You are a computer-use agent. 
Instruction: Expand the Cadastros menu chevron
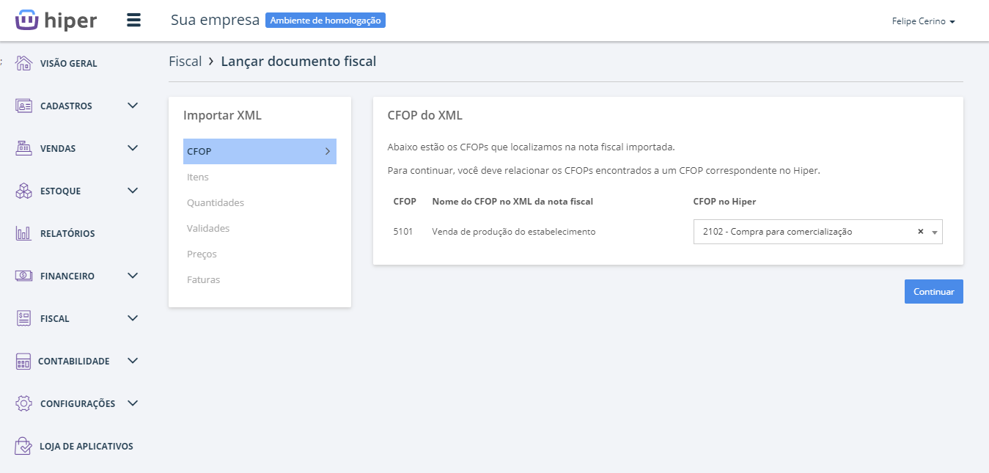[133, 106]
